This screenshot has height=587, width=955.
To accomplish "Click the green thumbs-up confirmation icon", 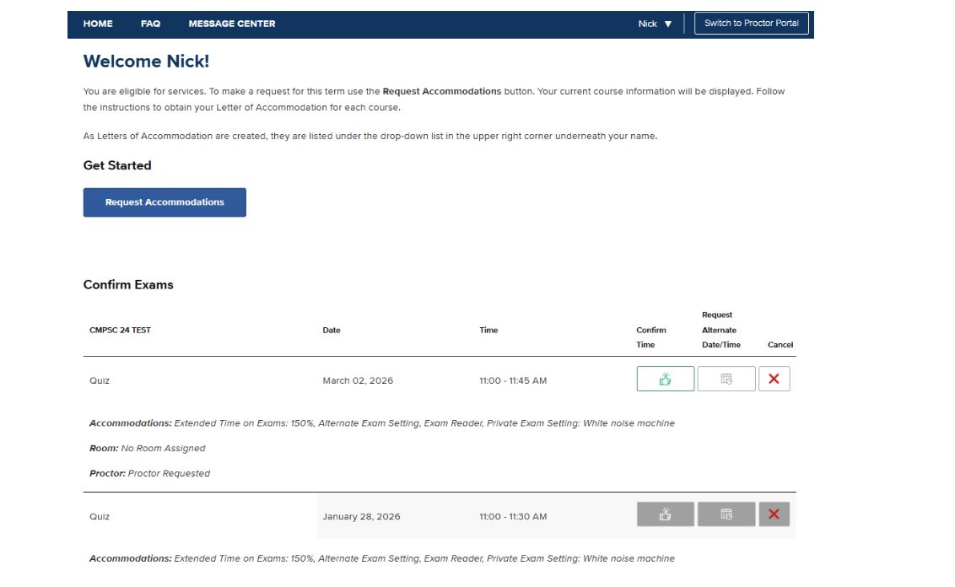I will (x=665, y=379).
